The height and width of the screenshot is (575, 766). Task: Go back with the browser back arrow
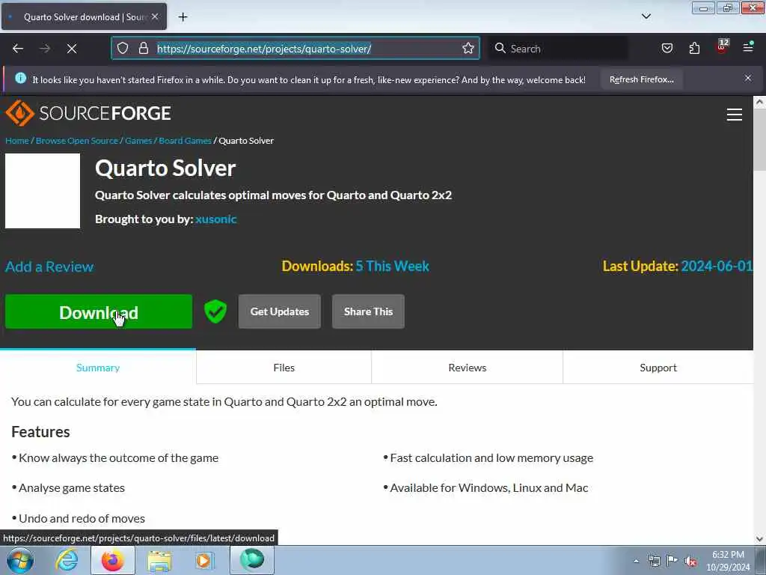pos(18,49)
